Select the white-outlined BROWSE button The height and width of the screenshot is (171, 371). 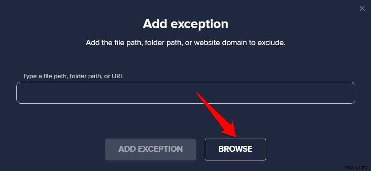point(235,149)
